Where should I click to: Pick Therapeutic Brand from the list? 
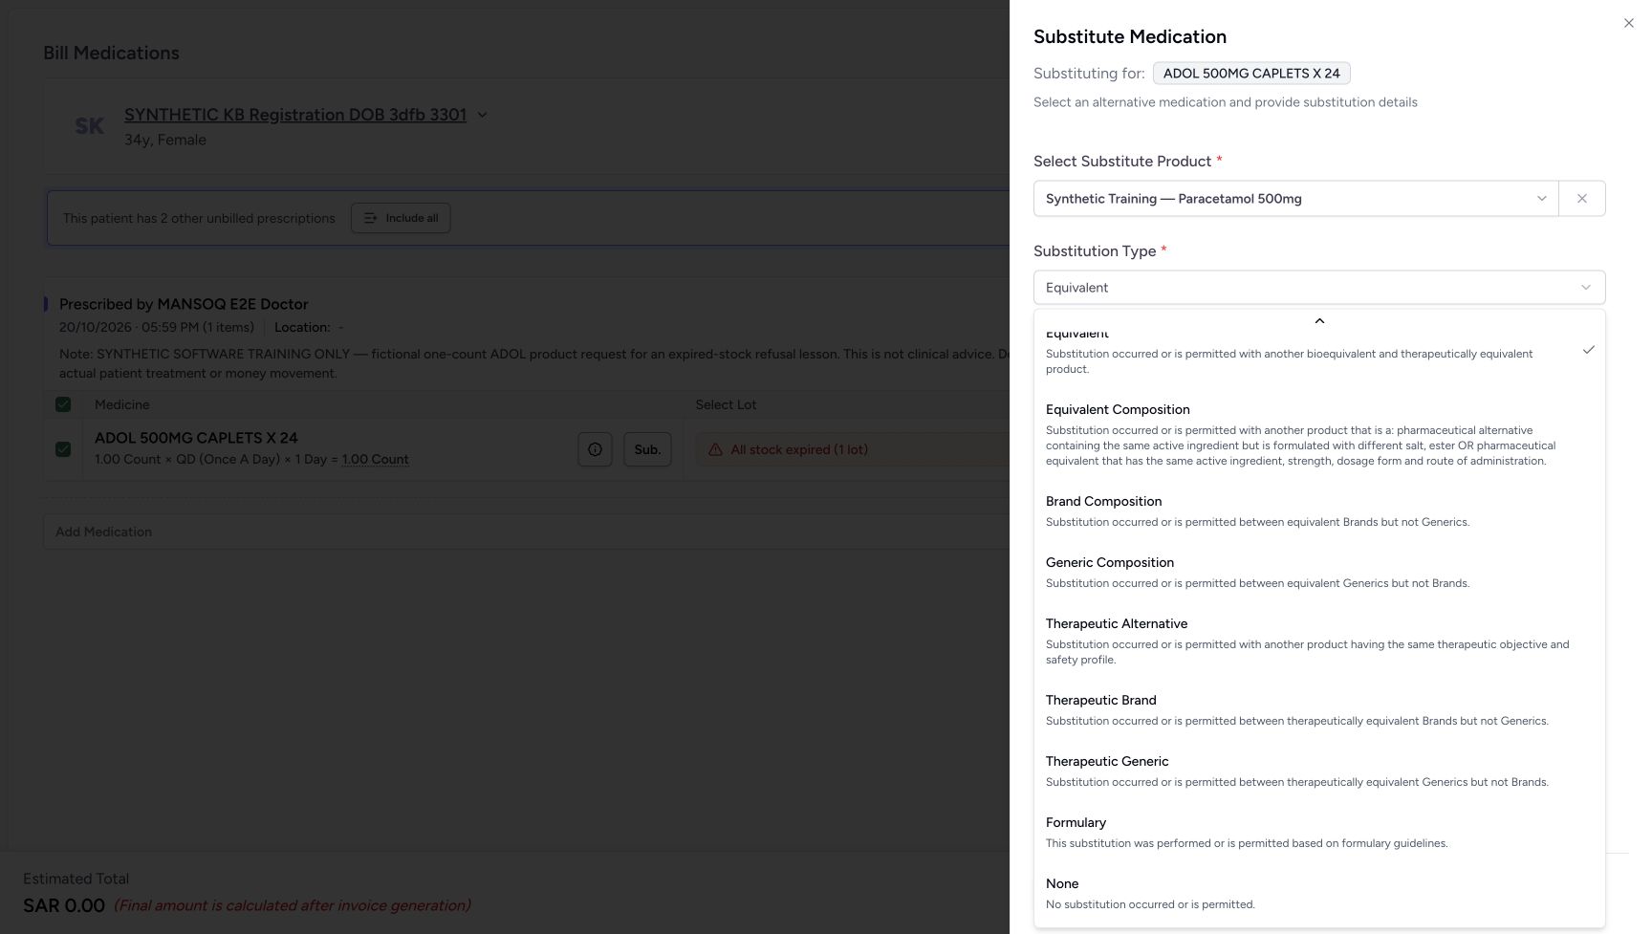(1318, 709)
